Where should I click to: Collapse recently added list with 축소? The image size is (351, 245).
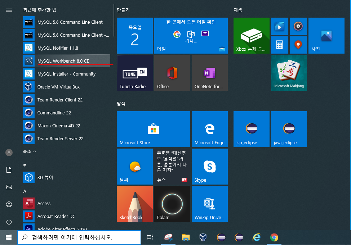30,151
